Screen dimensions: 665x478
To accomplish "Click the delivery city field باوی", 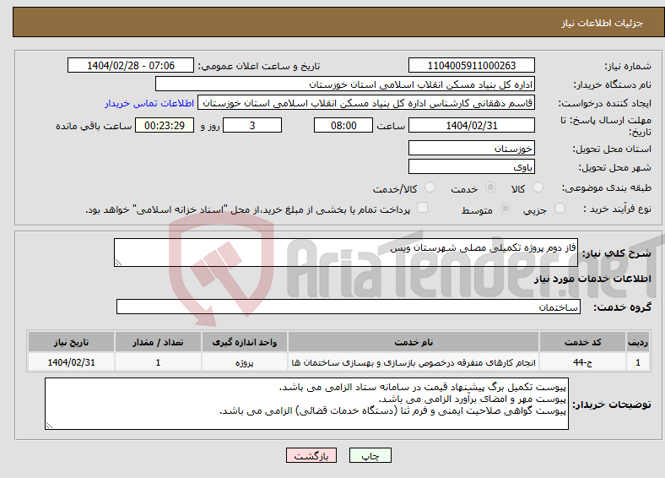I will pyautogui.click(x=471, y=166).
